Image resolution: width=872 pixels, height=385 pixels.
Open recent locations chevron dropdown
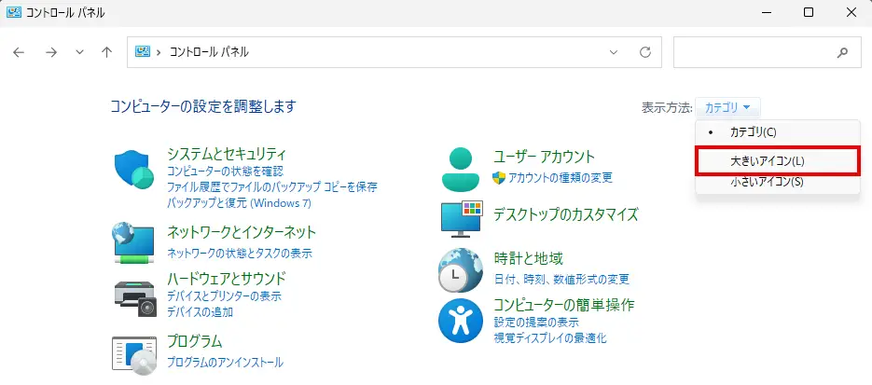click(79, 52)
